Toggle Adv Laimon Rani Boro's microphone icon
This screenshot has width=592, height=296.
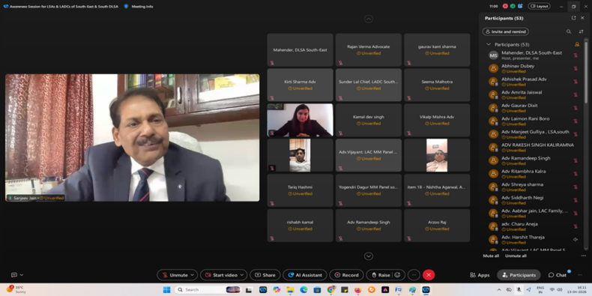pos(576,121)
